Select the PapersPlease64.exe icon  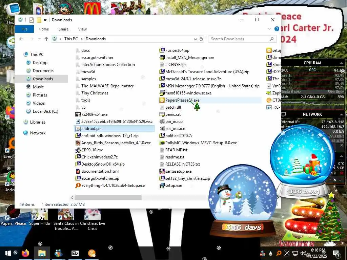click(x=162, y=100)
